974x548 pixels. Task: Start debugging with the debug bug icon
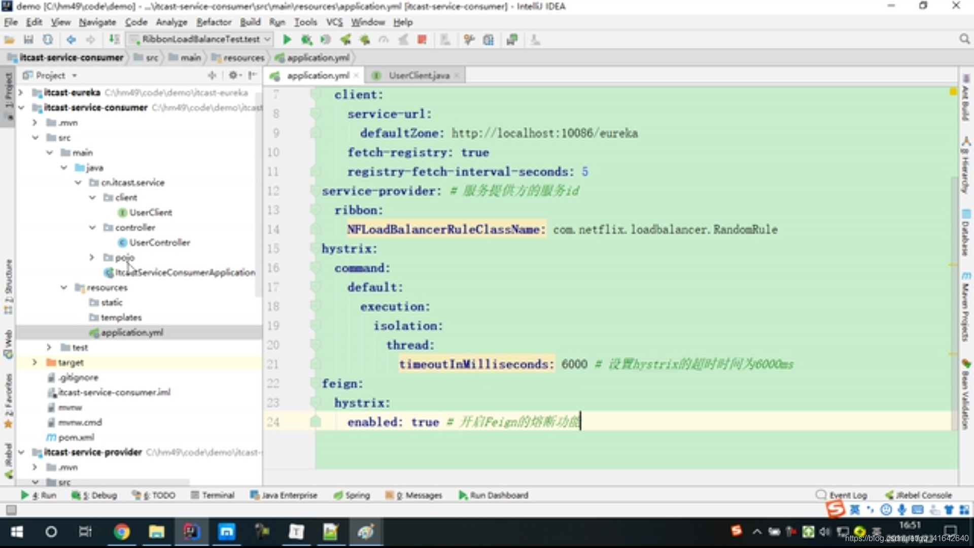point(306,40)
